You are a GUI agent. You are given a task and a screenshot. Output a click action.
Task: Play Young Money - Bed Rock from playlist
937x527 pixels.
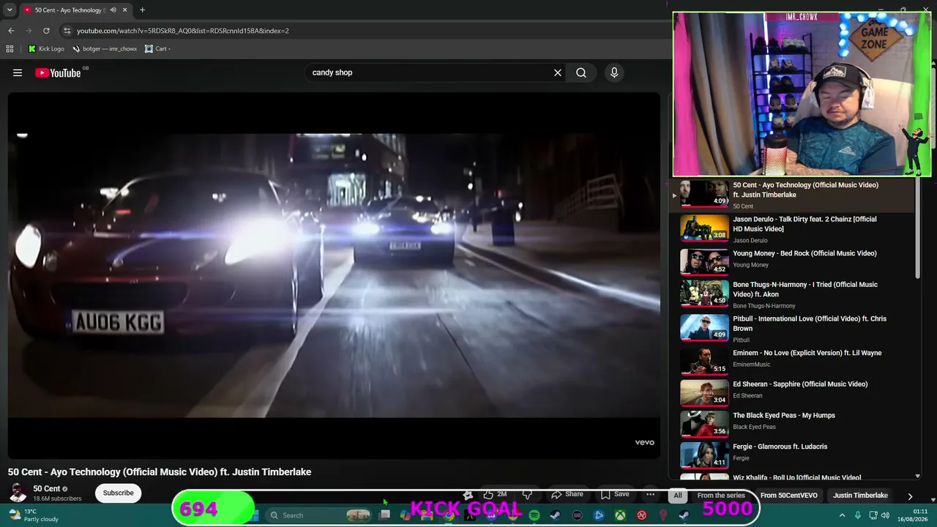point(792,261)
